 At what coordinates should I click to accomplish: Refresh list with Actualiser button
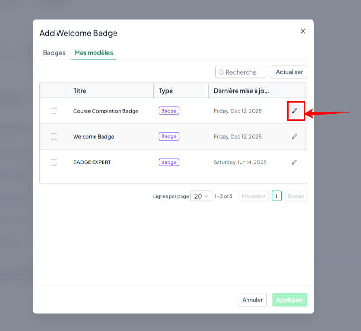tap(289, 72)
